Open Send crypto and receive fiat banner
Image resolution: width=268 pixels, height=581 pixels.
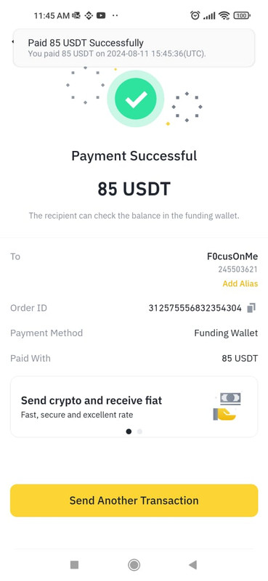(134, 407)
